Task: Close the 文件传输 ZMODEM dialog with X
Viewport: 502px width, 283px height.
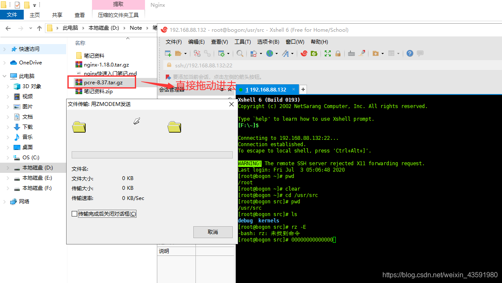Action: coord(231,104)
